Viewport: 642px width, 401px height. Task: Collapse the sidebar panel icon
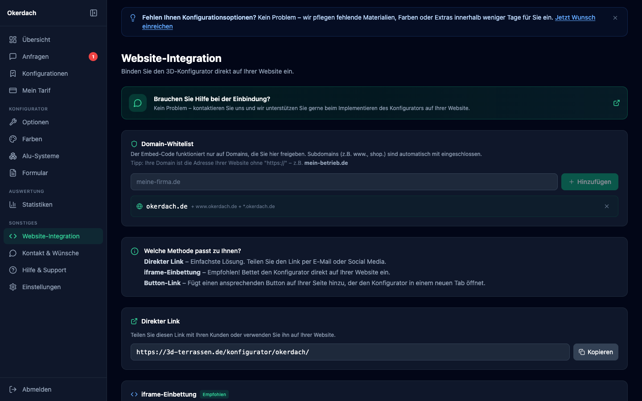(x=94, y=13)
